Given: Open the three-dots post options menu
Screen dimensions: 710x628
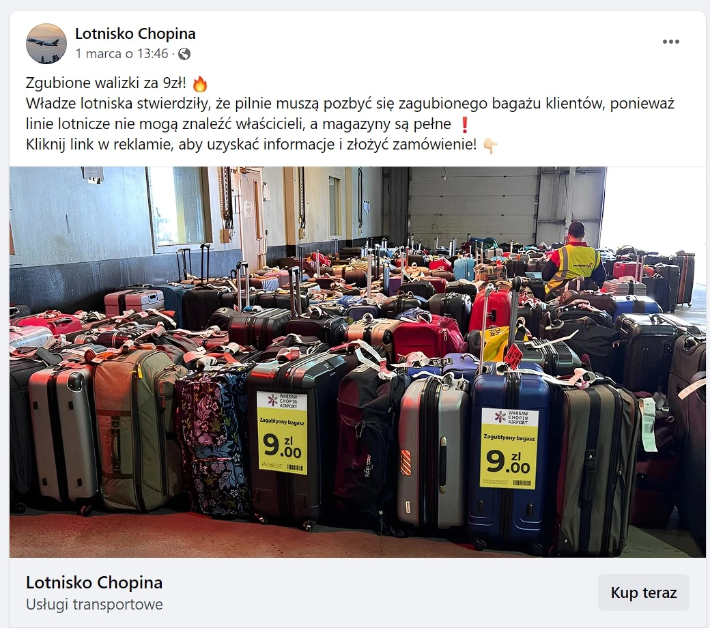Looking at the screenshot, I should pyautogui.click(x=670, y=42).
